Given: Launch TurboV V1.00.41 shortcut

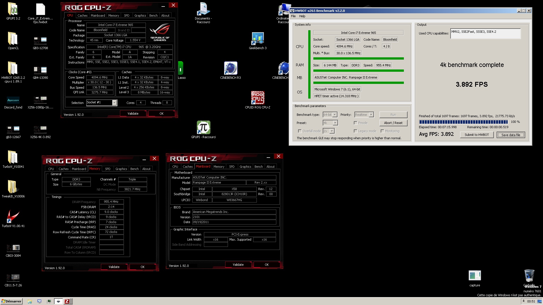Looking at the screenshot, I should tap(13, 218).
